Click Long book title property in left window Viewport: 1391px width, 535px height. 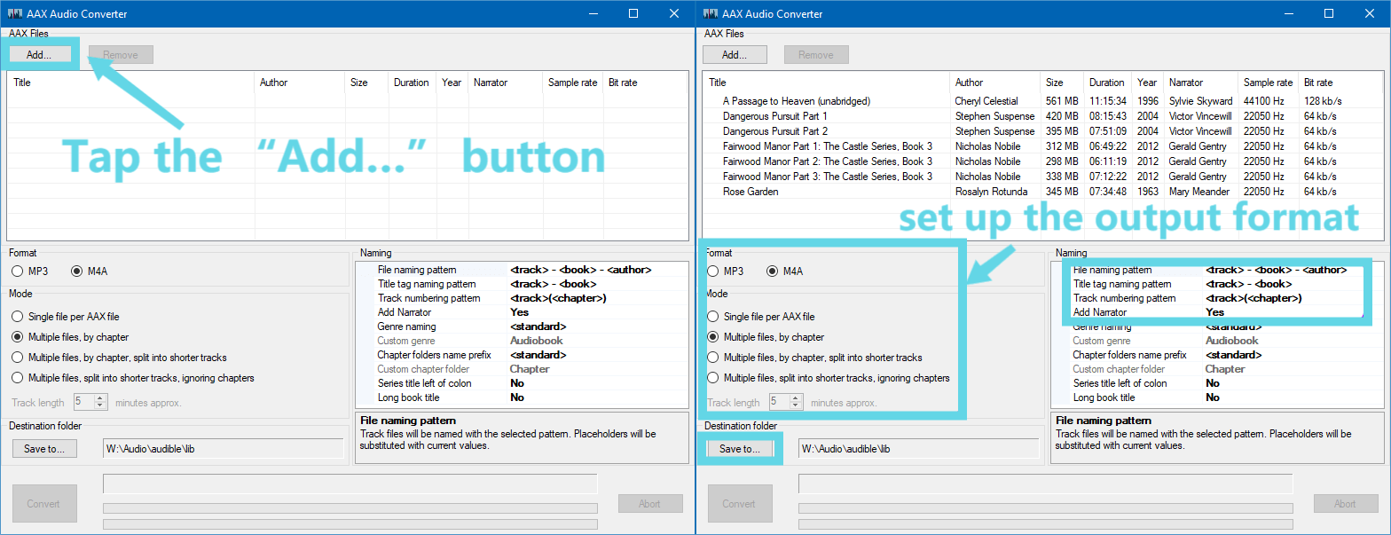pyautogui.click(x=521, y=397)
